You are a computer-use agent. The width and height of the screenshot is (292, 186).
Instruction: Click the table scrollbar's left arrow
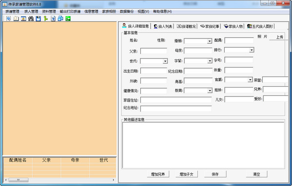(6, 180)
